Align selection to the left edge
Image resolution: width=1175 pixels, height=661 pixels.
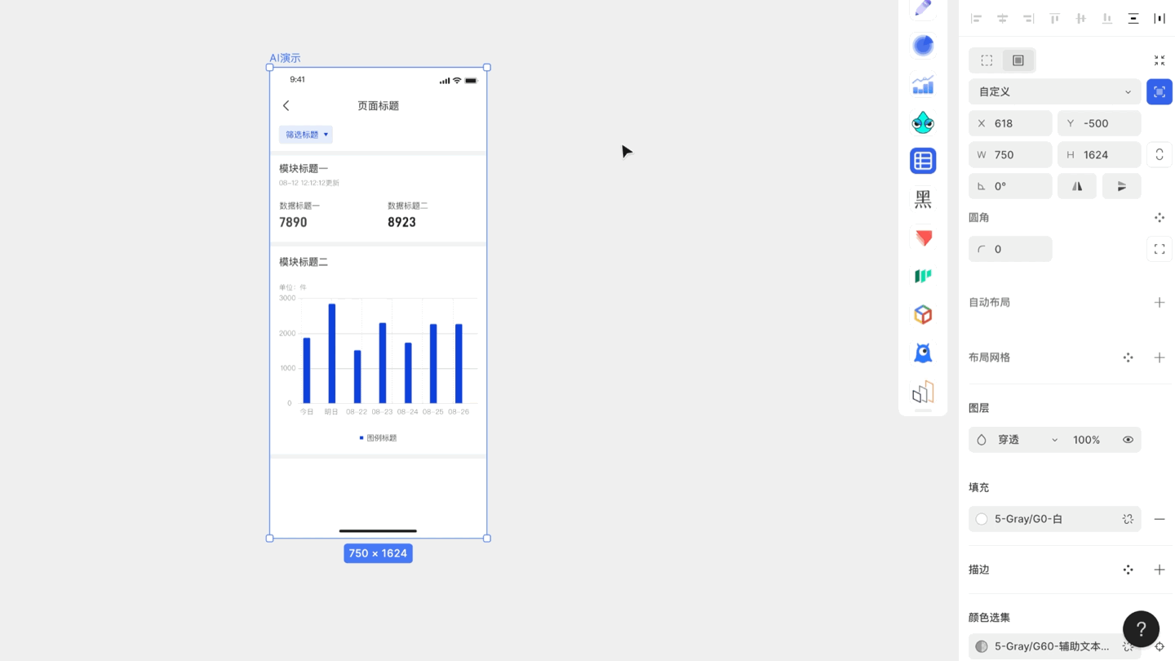(x=976, y=18)
